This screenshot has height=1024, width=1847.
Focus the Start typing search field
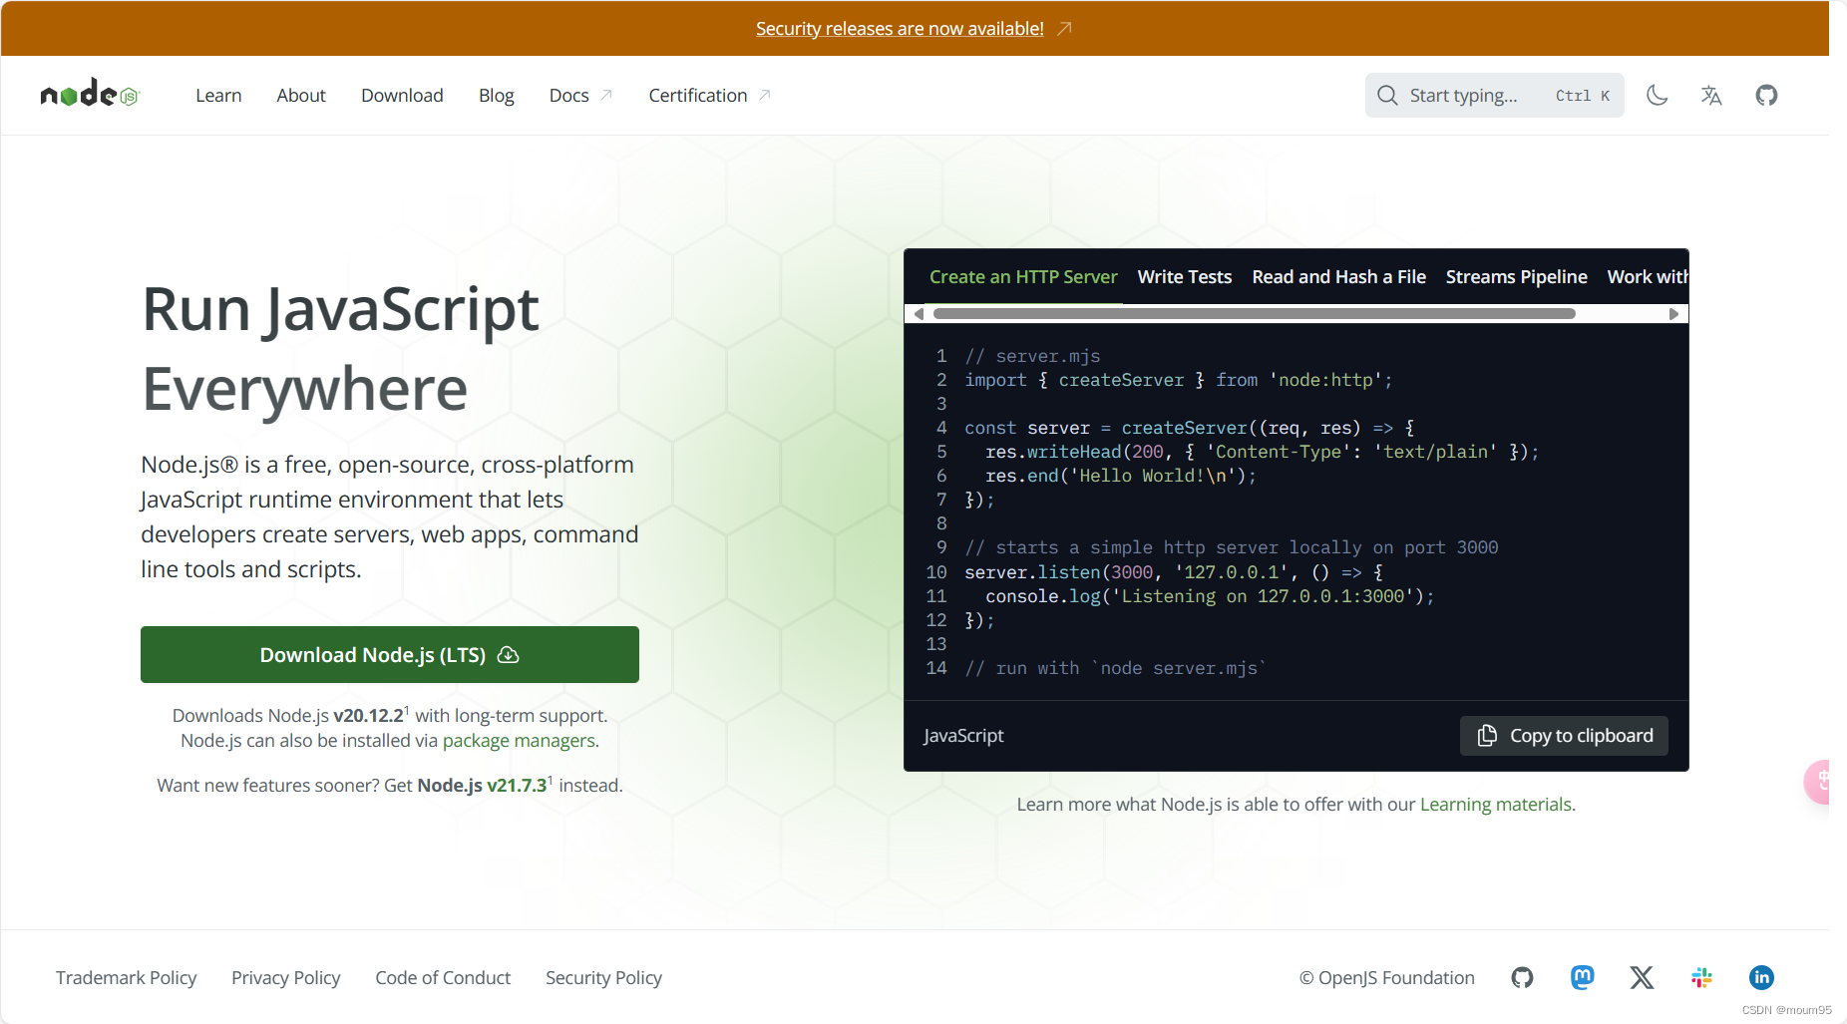tap(1494, 95)
